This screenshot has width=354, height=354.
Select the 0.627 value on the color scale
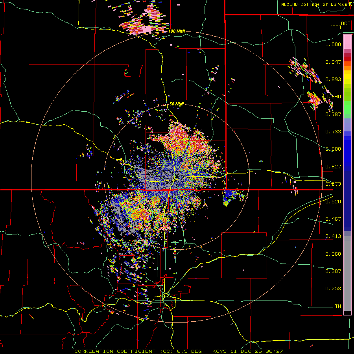pyautogui.click(x=333, y=166)
